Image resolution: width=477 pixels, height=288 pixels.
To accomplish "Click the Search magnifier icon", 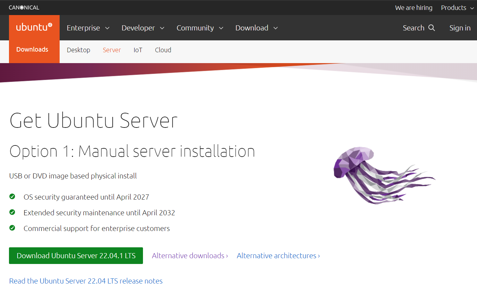I will tap(432, 28).
